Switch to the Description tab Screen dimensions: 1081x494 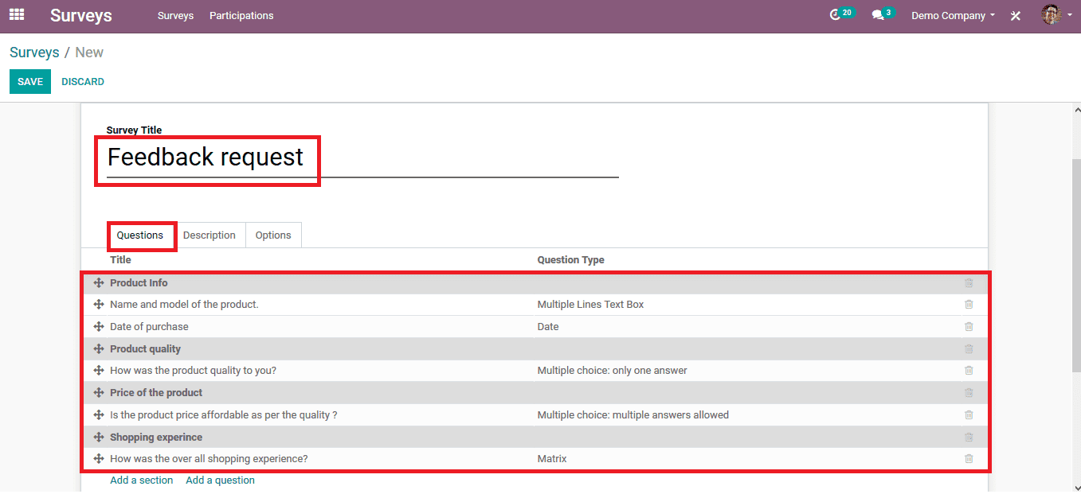pos(210,235)
